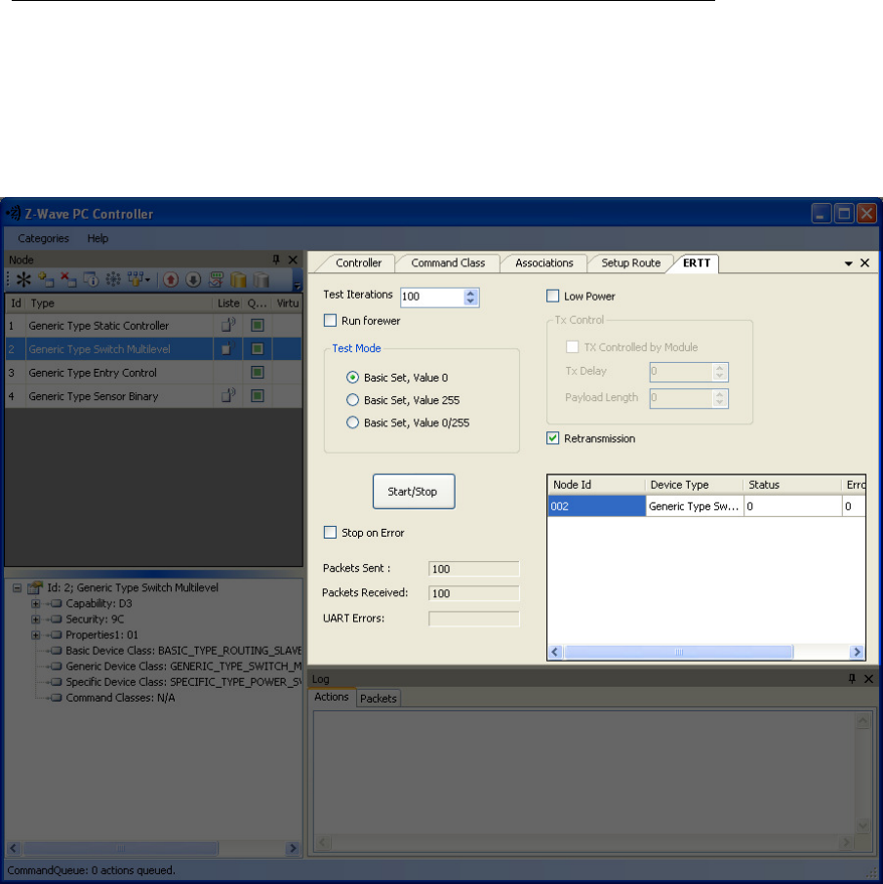883x884 pixels.
Task: Switch to the Packets log tab
Action: click(378, 698)
